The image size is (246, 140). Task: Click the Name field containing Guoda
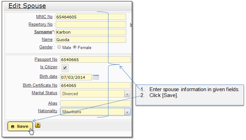pyautogui.click(x=91, y=40)
